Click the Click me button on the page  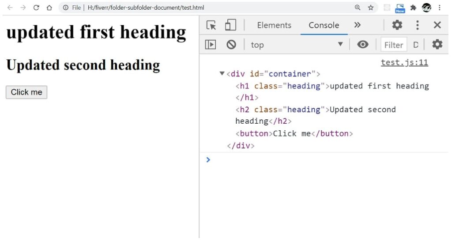coord(26,92)
